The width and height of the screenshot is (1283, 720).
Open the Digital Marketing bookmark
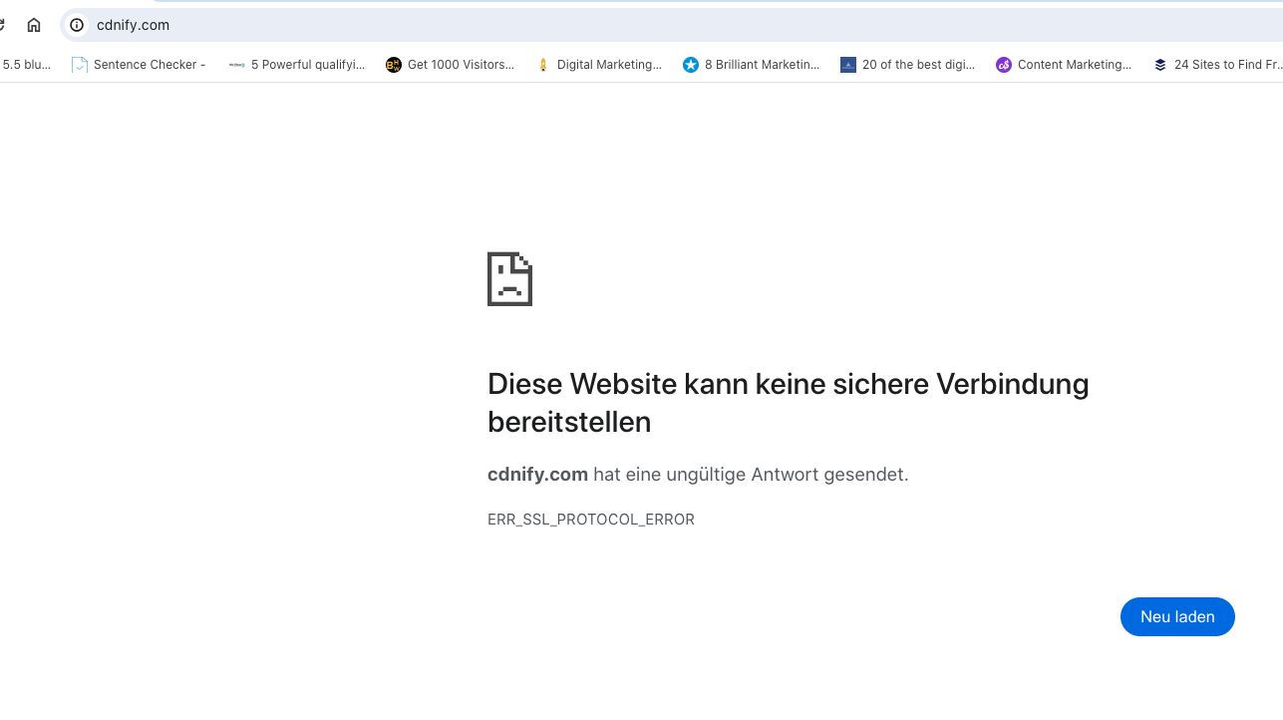pyautogui.click(x=599, y=65)
